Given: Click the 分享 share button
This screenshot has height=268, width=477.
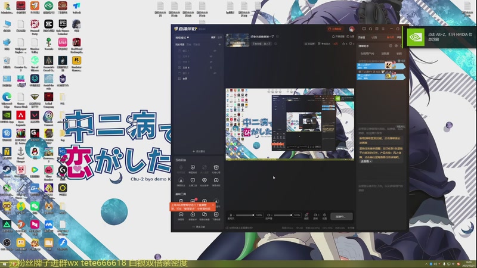Looking at the screenshot, I should tap(351, 36).
